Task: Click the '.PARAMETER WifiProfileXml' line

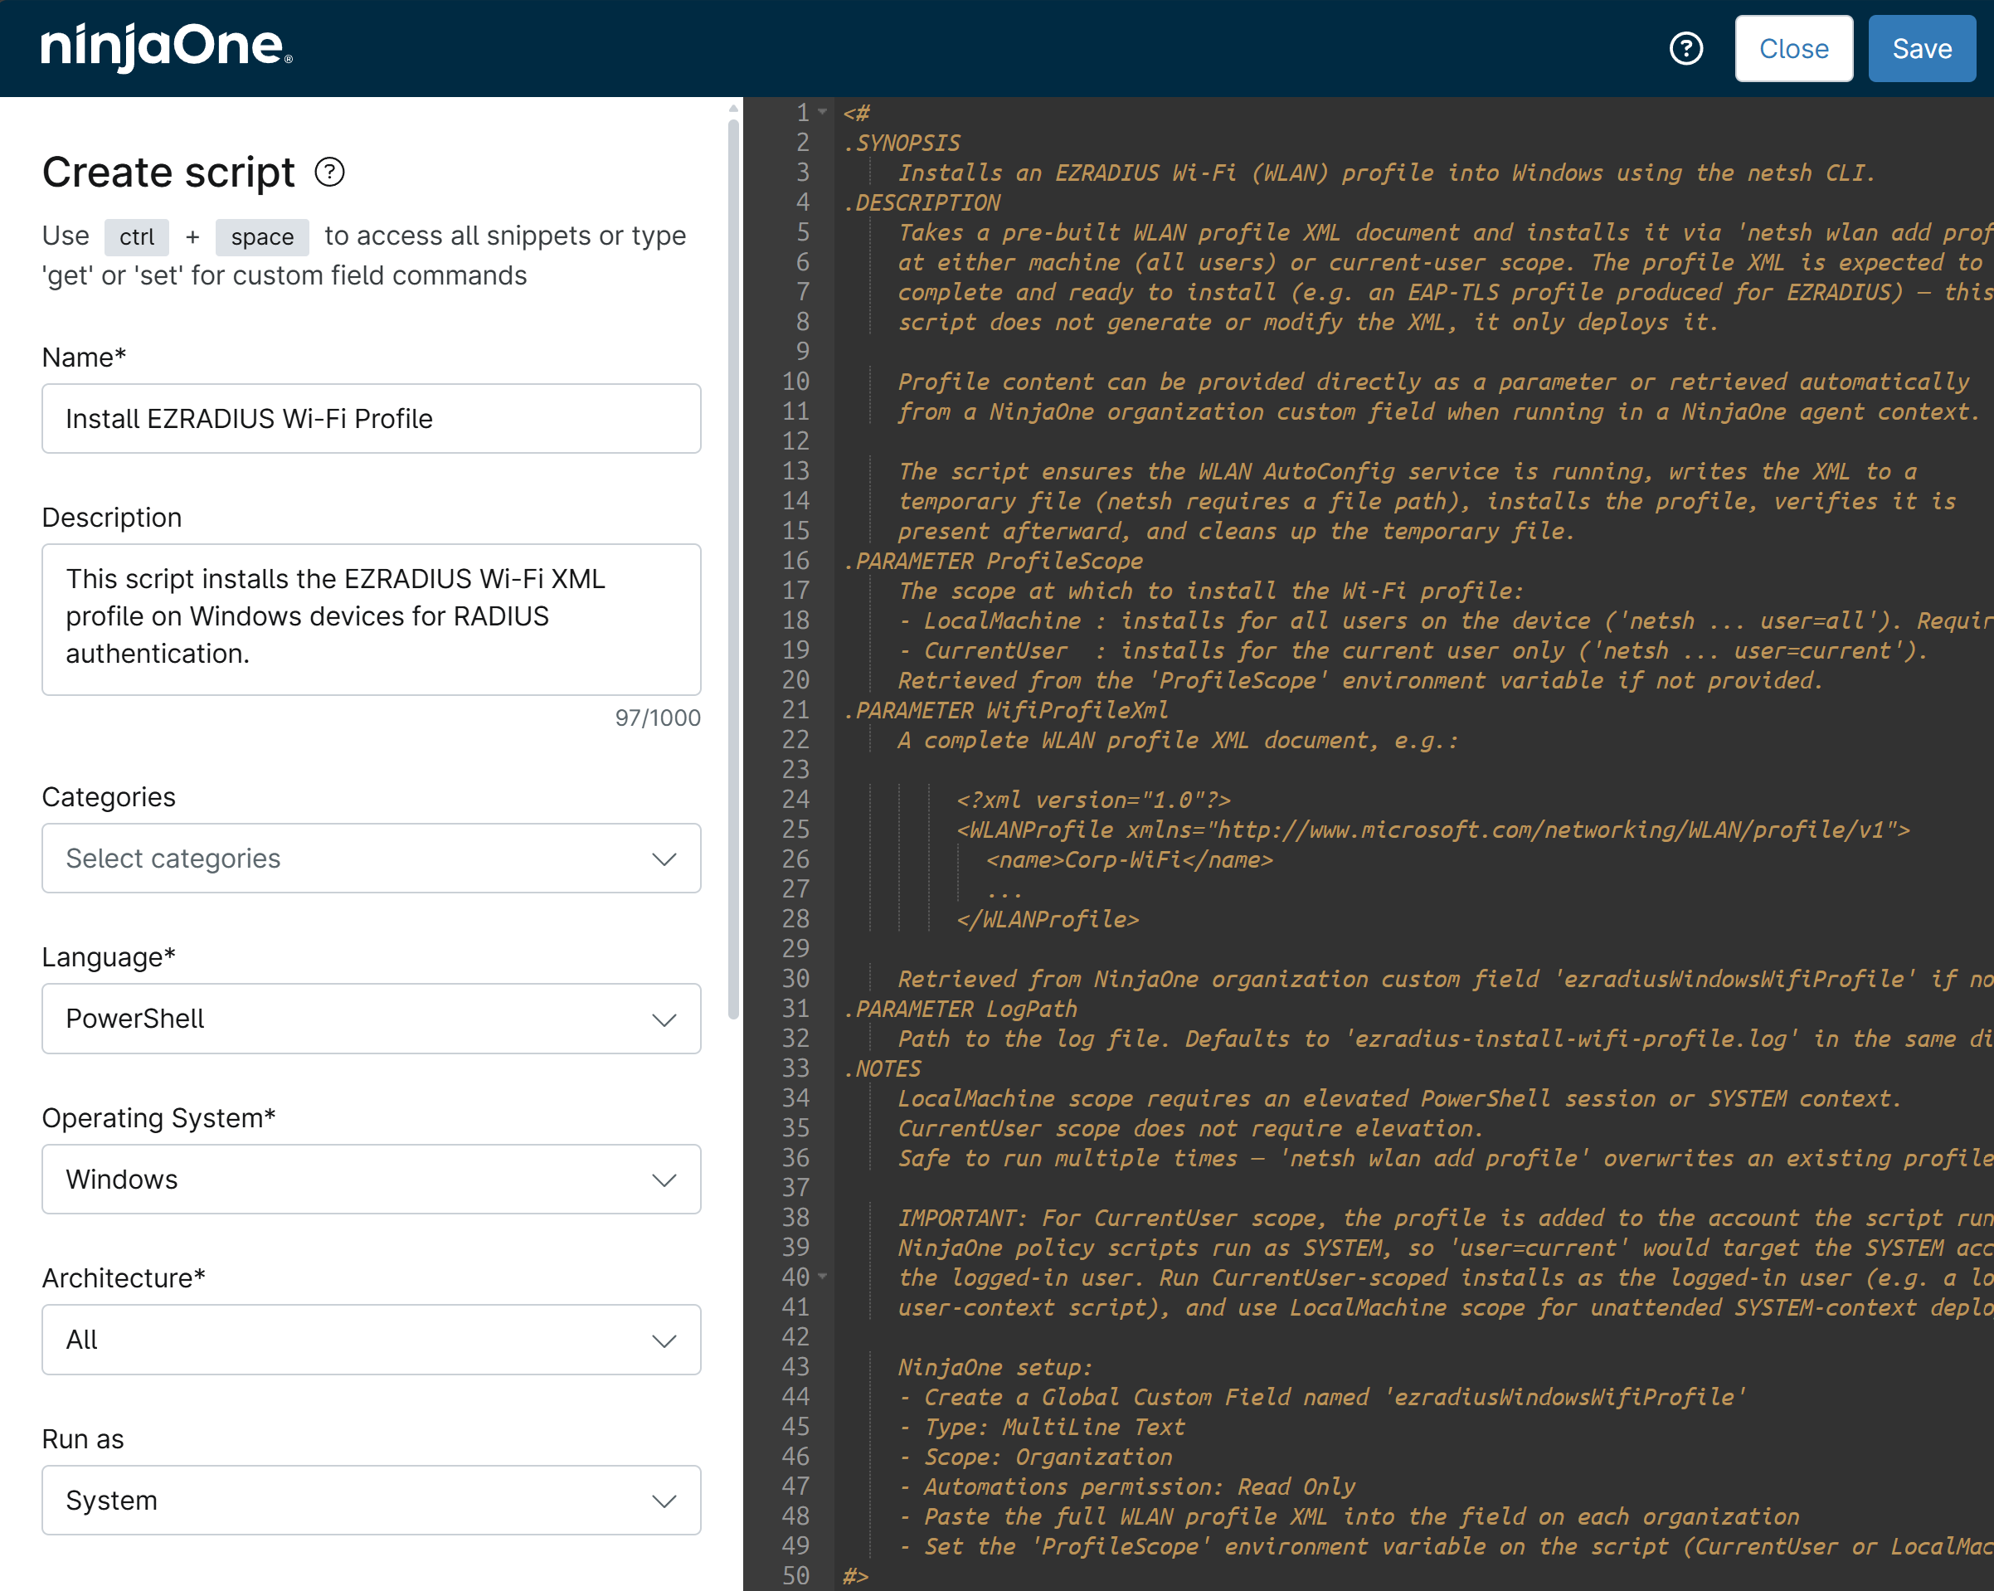Action: [1006, 709]
